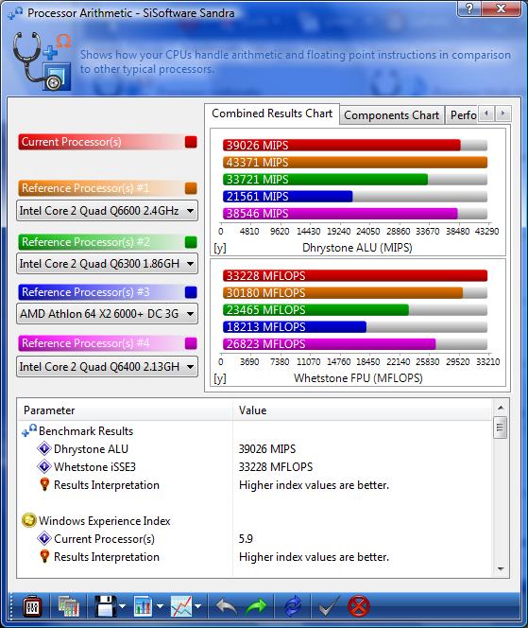The height and width of the screenshot is (628, 528).
Task: Open dropdown arrow next to line graph icon
Action: pos(198,606)
